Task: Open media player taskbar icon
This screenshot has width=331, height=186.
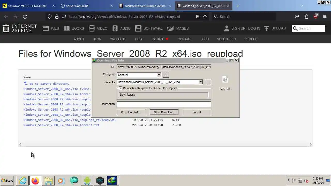Action: tap(61, 181)
